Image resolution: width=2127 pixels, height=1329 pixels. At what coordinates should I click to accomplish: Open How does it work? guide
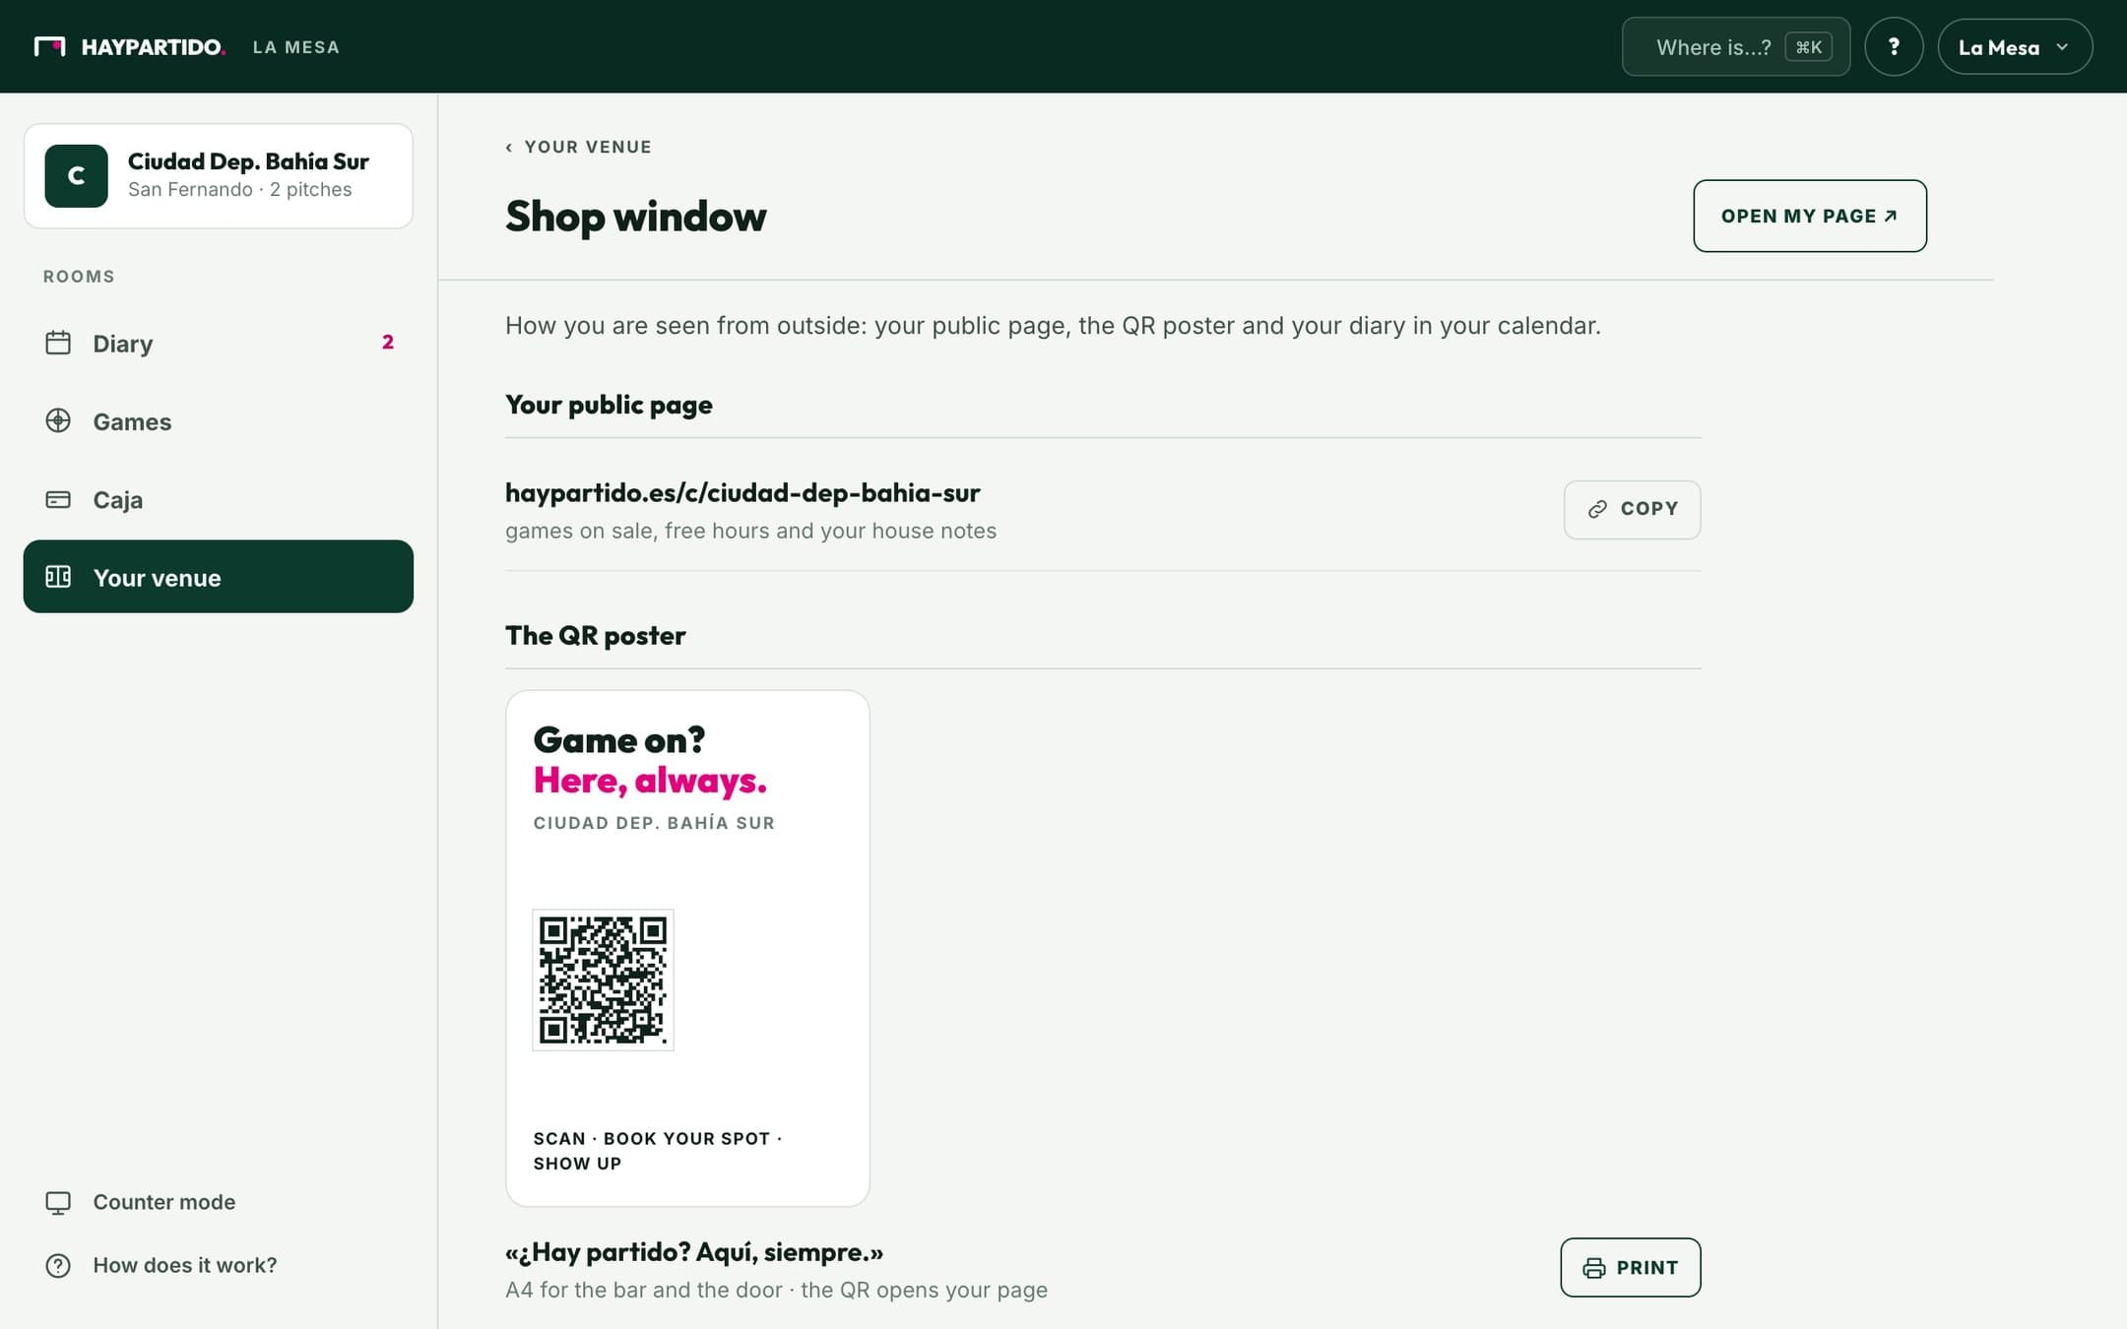click(219, 1265)
